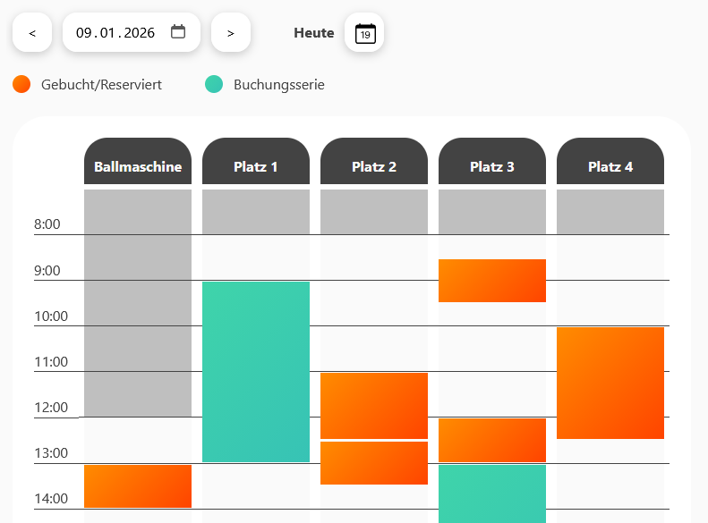
Task: Select the Platz 2 column header
Action: (374, 165)
